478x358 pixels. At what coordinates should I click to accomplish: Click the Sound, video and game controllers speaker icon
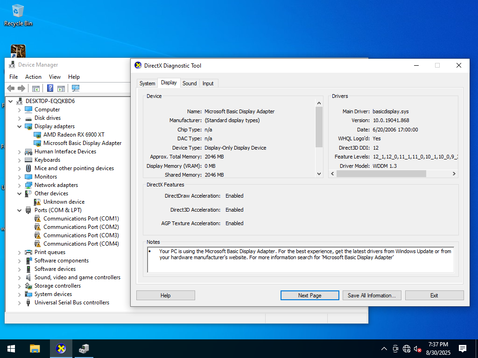pyautogui.click(x=28, y=277)
